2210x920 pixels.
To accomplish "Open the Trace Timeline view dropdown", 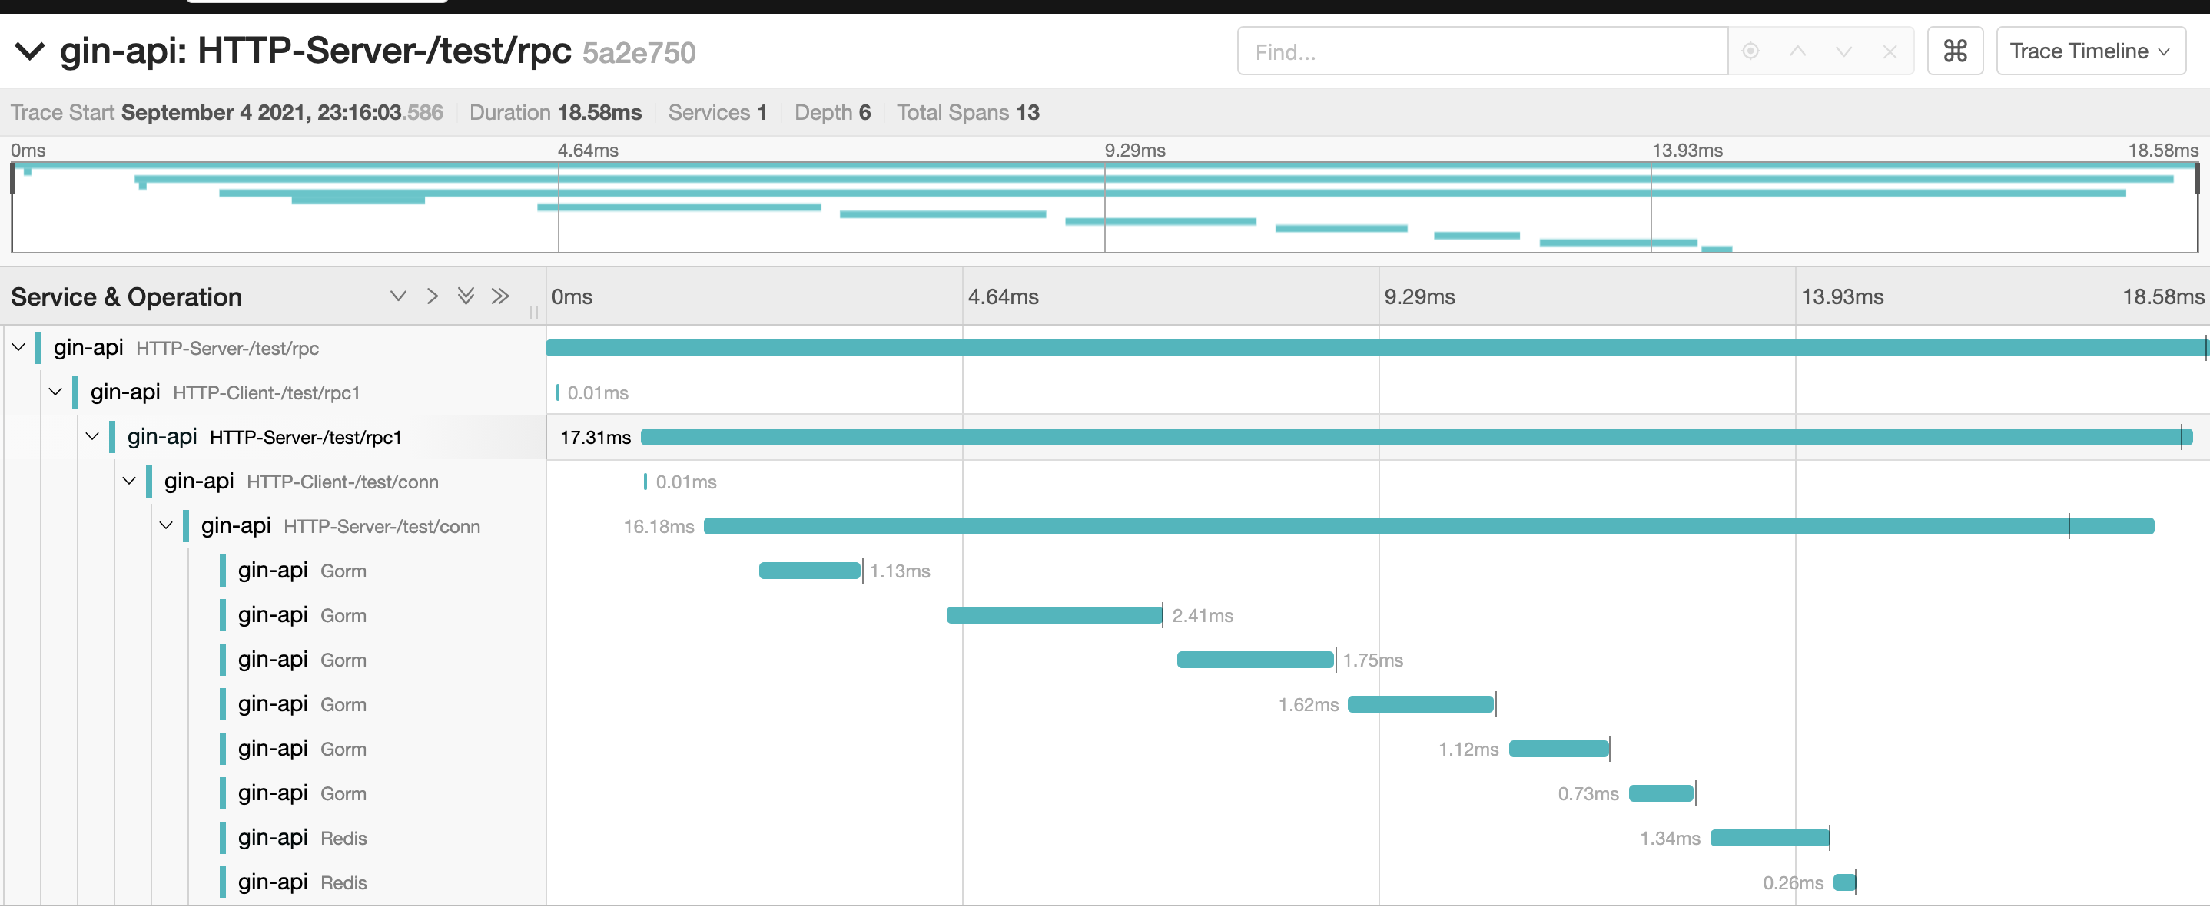I will [2089, 51].
